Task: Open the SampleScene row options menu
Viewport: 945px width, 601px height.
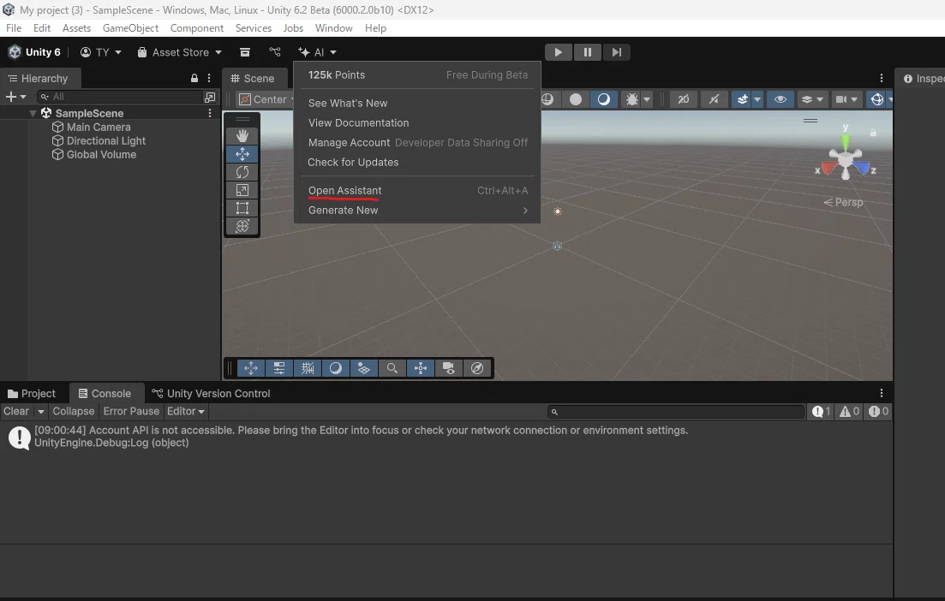Action: point(210,113)
